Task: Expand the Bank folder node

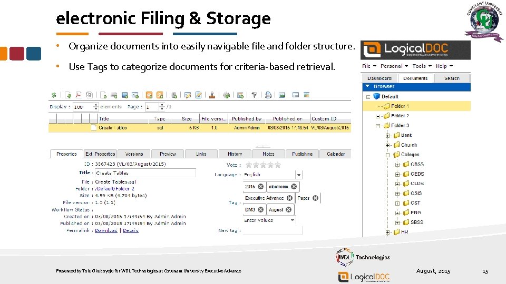Action: [388, 135]
